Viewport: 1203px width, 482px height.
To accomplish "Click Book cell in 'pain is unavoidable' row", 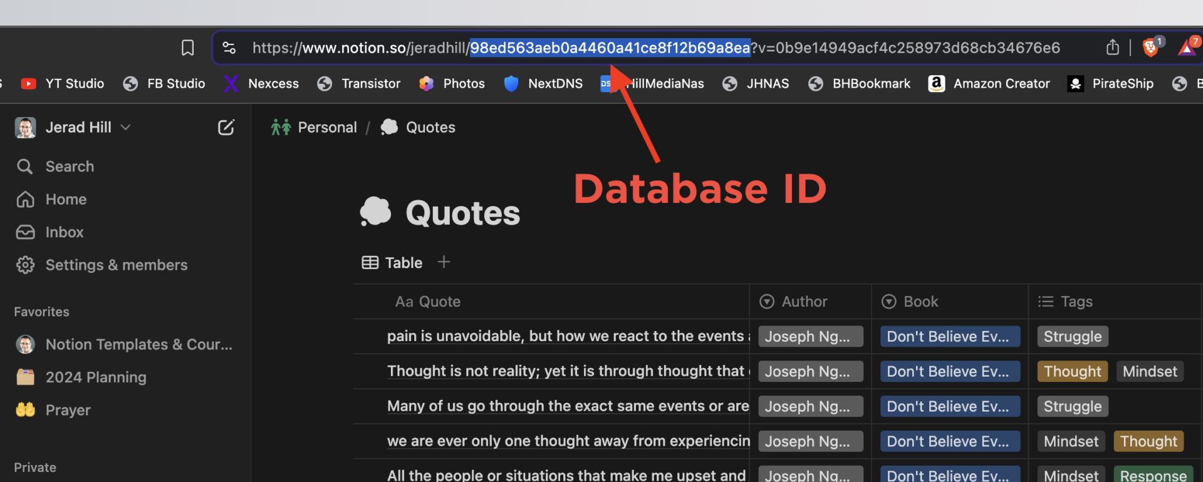I will (950, 337).
